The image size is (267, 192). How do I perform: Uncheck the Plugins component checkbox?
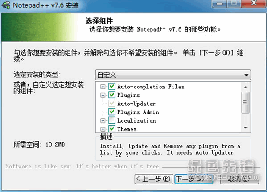(112, 95)
